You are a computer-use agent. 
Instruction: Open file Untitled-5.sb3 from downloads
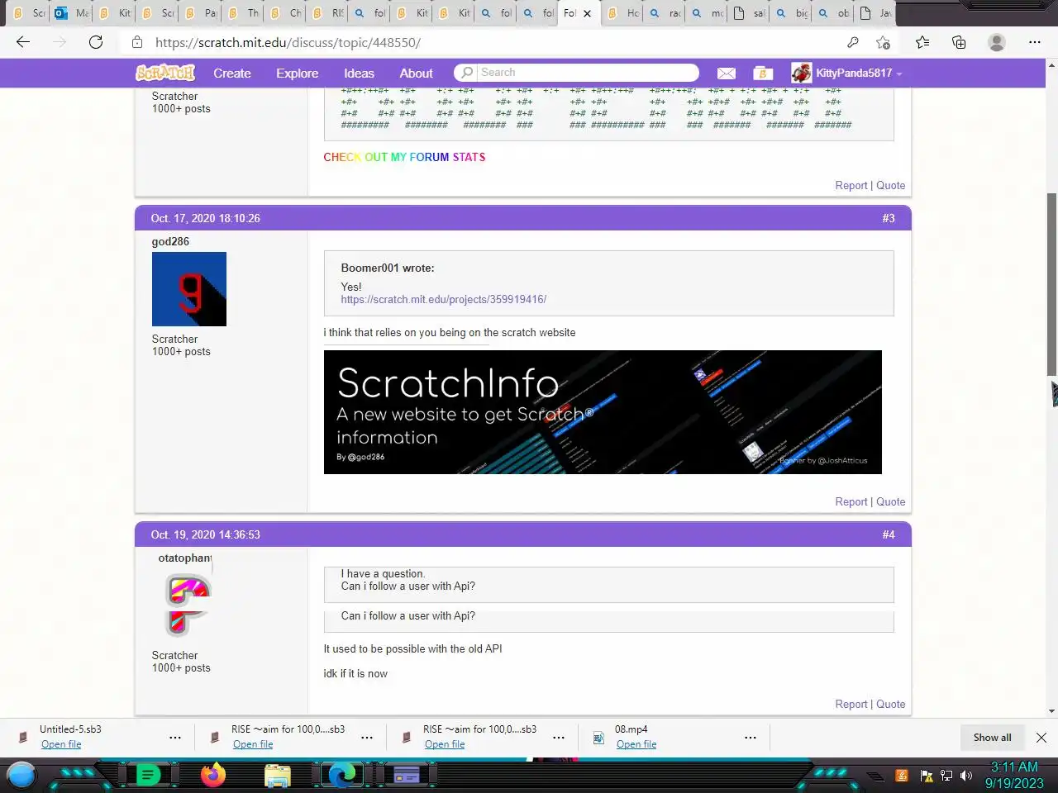(61, 744)
